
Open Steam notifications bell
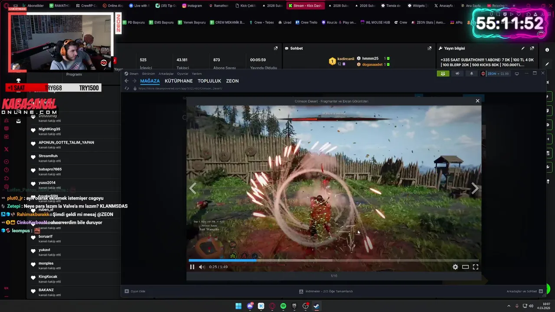pos(472,74)
